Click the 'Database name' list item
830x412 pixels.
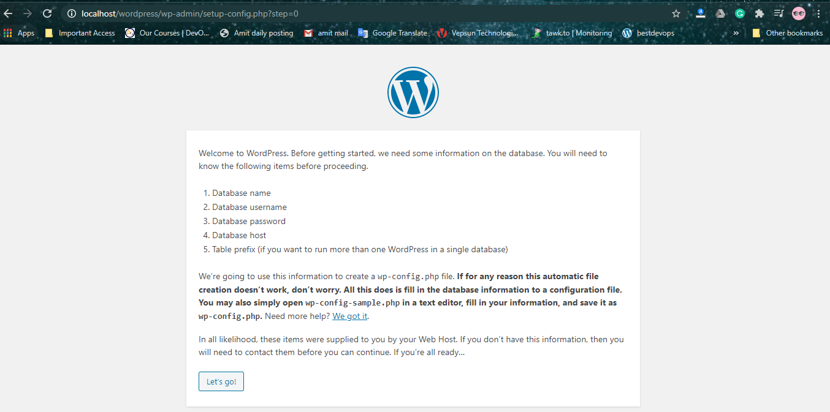242,193
